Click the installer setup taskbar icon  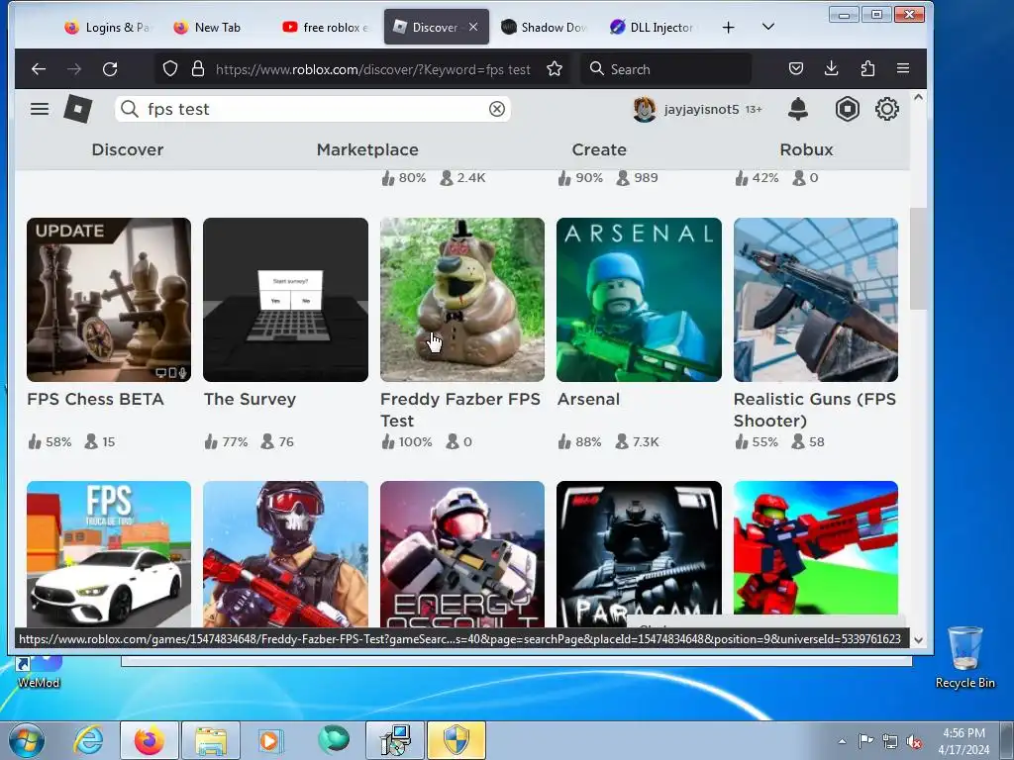(x=395, y=740)
